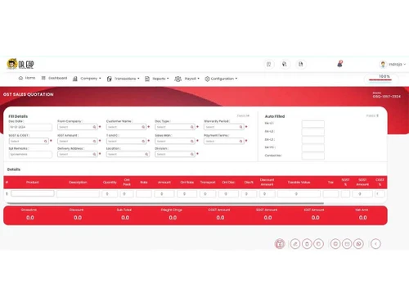
Task: Click the From Company search icon
Action: pyautogui.click(x=94, y=127)
